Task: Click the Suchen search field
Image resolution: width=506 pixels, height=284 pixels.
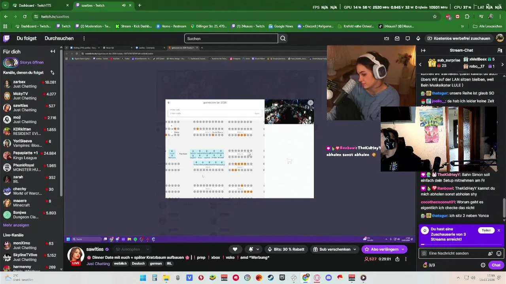Action: pos(231,38)
